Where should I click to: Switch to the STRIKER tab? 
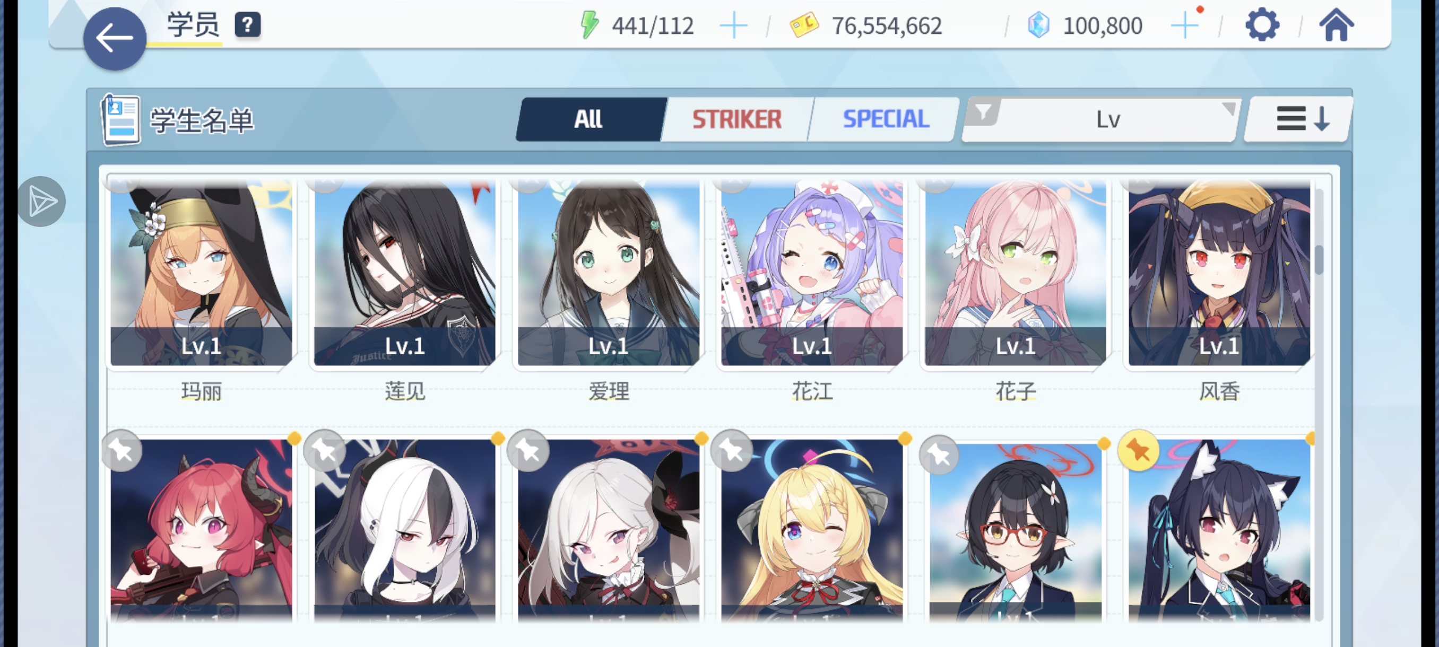[x=736, y=119]
